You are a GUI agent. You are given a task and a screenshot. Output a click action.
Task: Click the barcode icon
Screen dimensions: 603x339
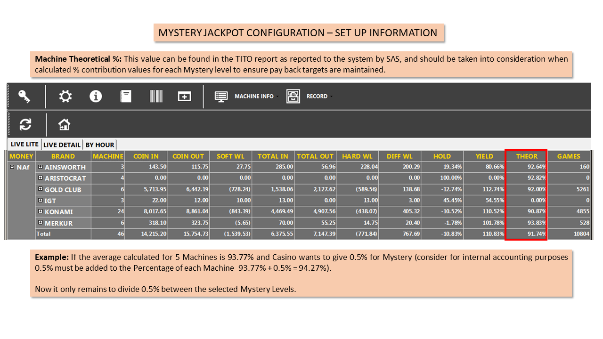[156, 97]
